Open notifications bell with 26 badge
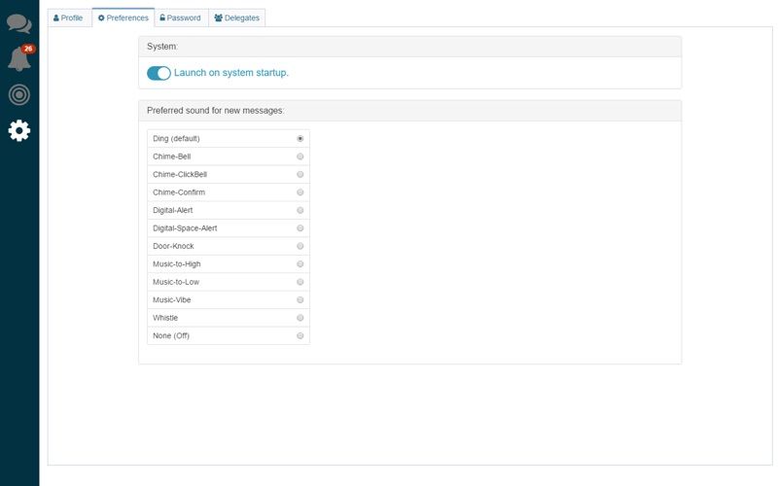This screenshot has width=778, height=486. click(19, 58)
